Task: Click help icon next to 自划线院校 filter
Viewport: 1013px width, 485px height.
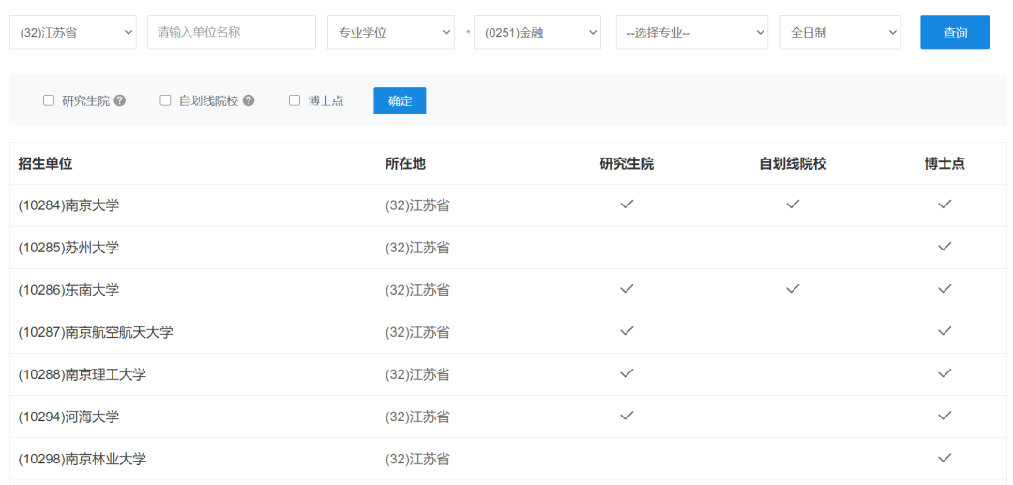Action: tap(249, 100)
